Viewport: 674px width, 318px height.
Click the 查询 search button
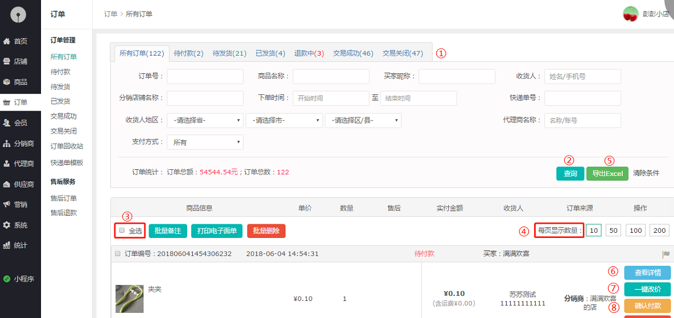[x=570, y=174]
